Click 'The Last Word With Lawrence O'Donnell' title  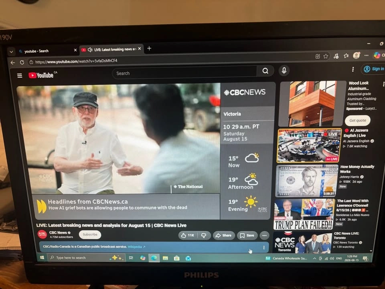coord(353,206)
